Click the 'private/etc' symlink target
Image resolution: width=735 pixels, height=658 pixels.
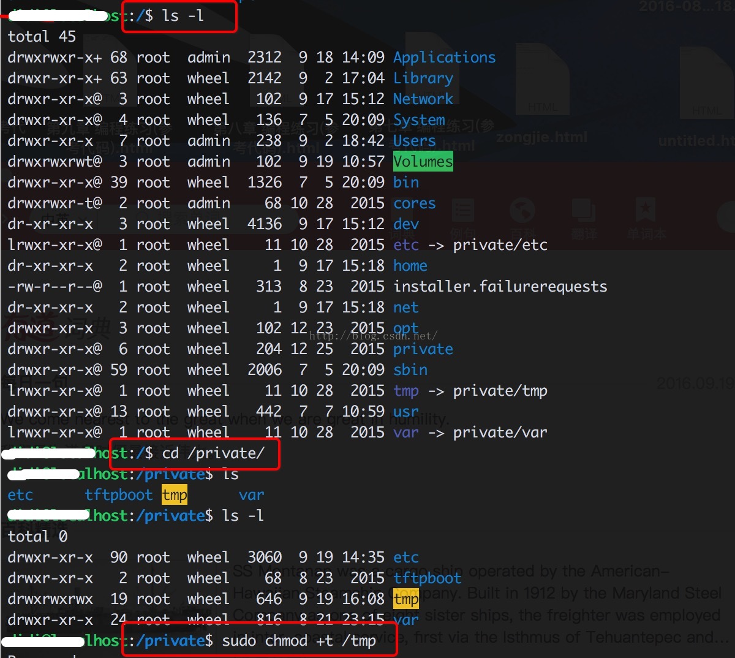[500, 245]
